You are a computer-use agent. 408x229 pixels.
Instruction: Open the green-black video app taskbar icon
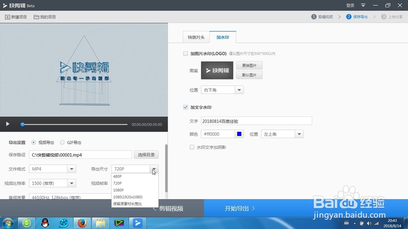pyautogui.click(x=119, y=223)
